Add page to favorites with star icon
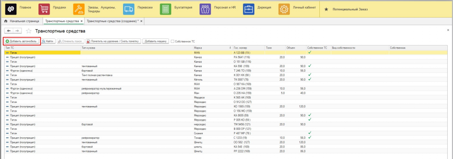The height and width of the screenshot is (159, 453). click(x=29, y=31)
